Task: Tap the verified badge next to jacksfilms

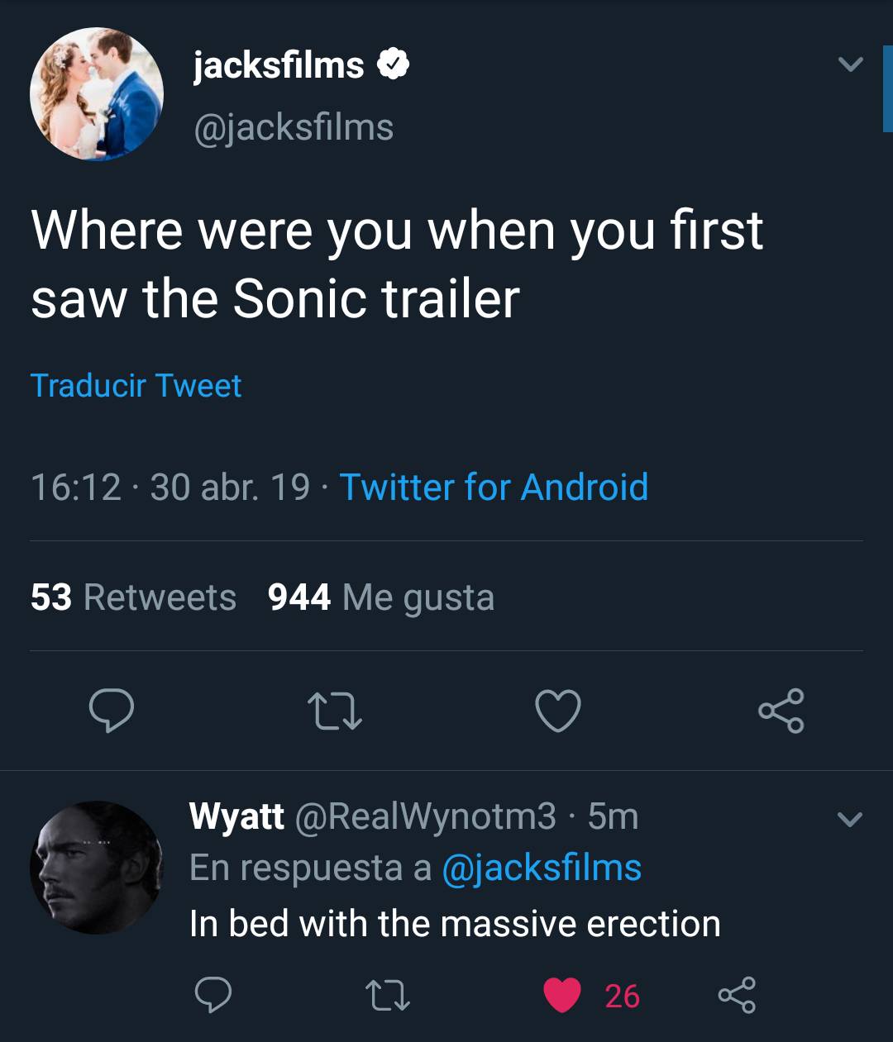Action: [x=394, y=65]
